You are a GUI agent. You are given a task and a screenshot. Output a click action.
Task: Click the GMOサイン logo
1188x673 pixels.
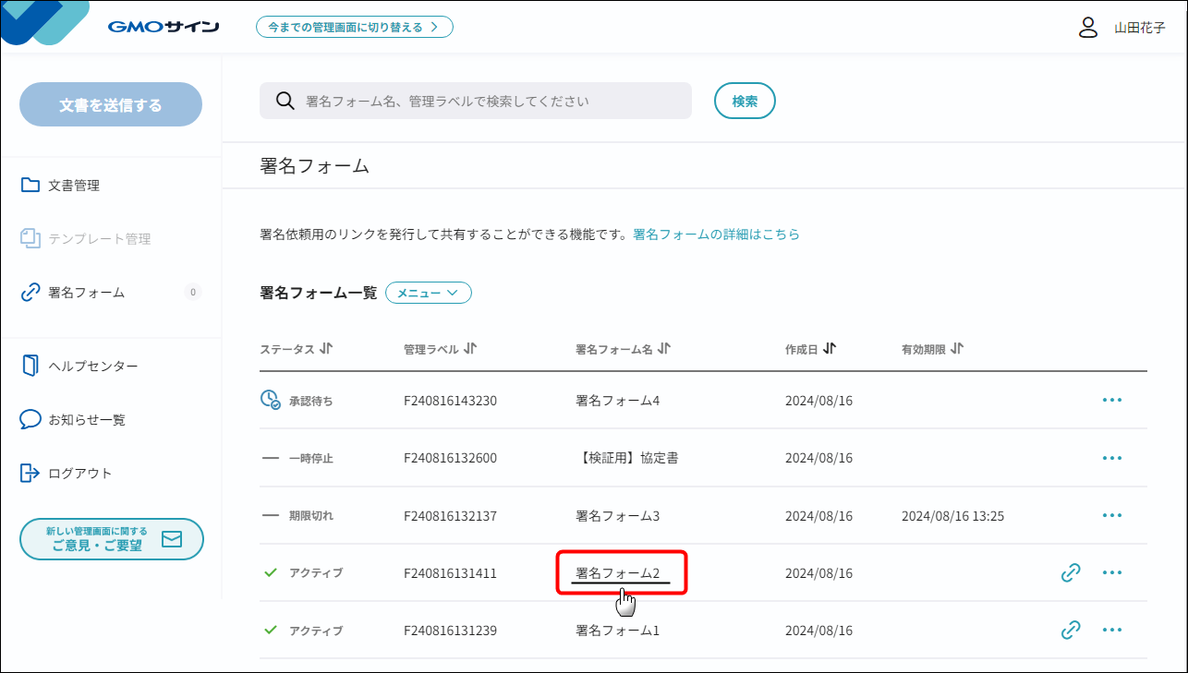coord(164,27)
